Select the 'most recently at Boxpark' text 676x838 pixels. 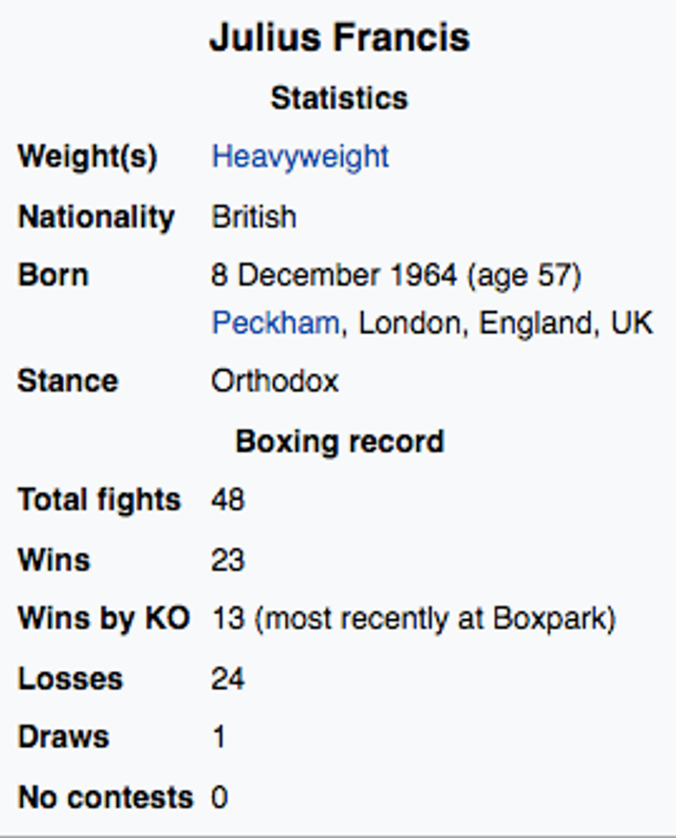[x=435, y=618]
